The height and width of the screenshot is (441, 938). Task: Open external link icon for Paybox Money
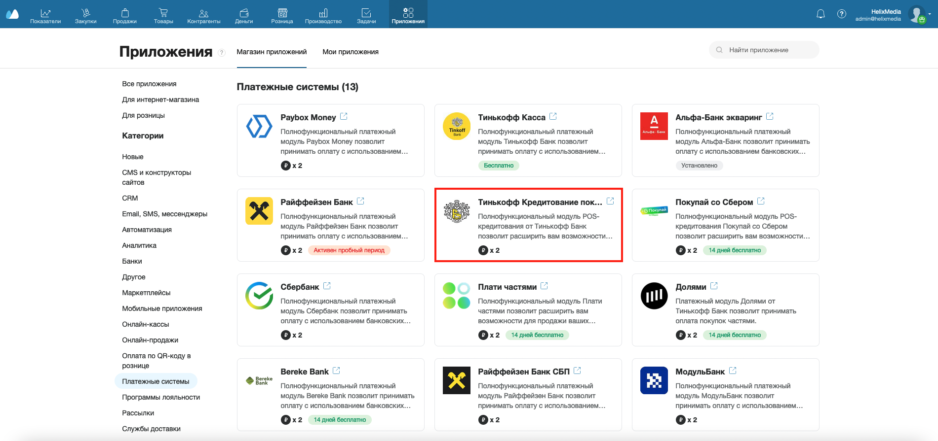coord(344,117)
